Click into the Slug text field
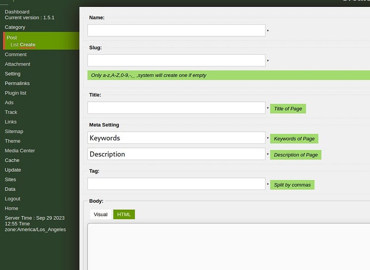 pos(176,60)
